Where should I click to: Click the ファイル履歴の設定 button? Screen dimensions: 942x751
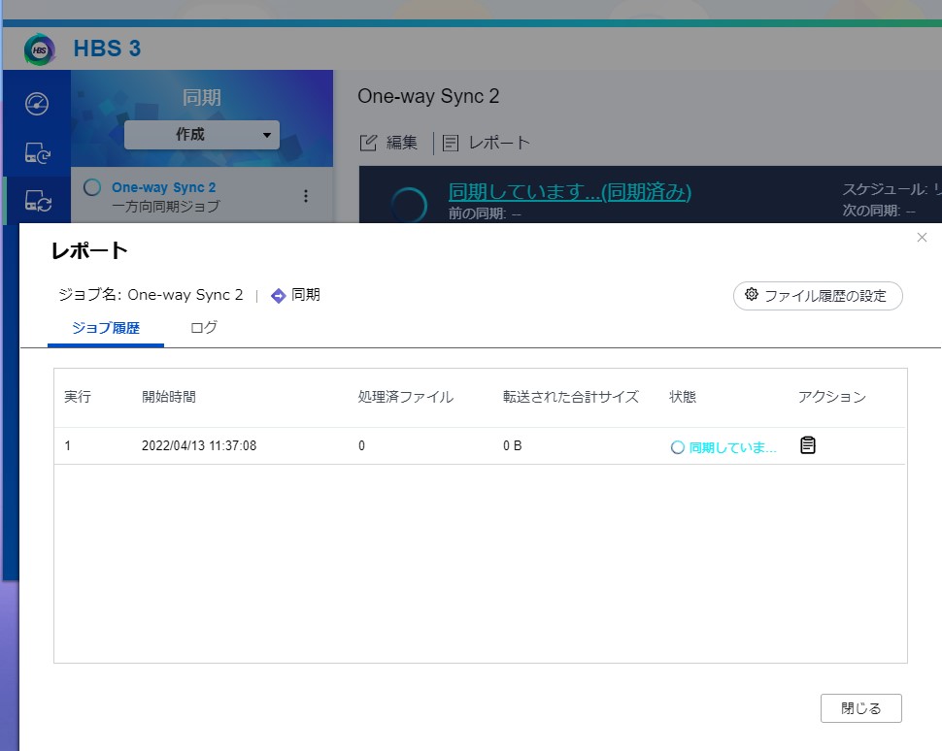click(x=817, y=296)
